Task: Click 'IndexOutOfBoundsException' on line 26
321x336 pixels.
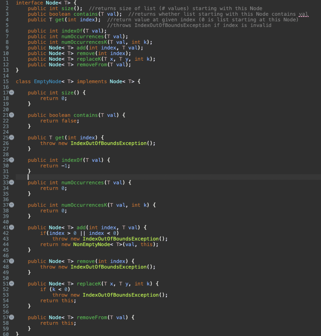Action: point(109,143)
